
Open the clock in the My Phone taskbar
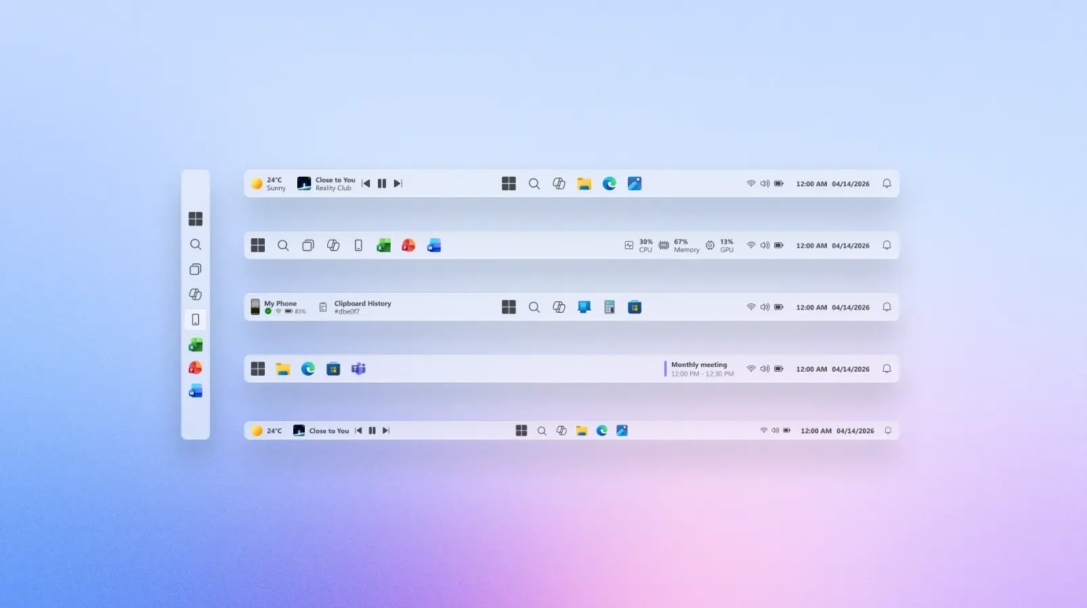pos(833,307)
